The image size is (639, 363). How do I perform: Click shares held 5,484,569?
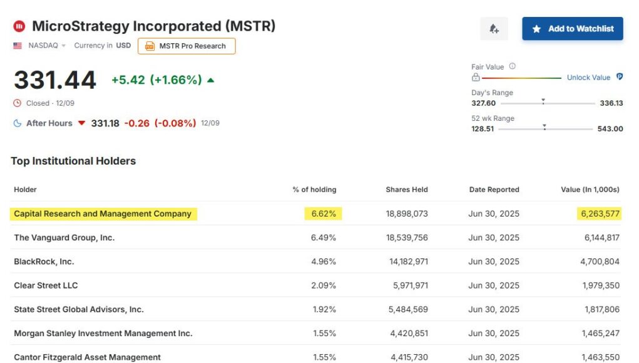(408, 310)
